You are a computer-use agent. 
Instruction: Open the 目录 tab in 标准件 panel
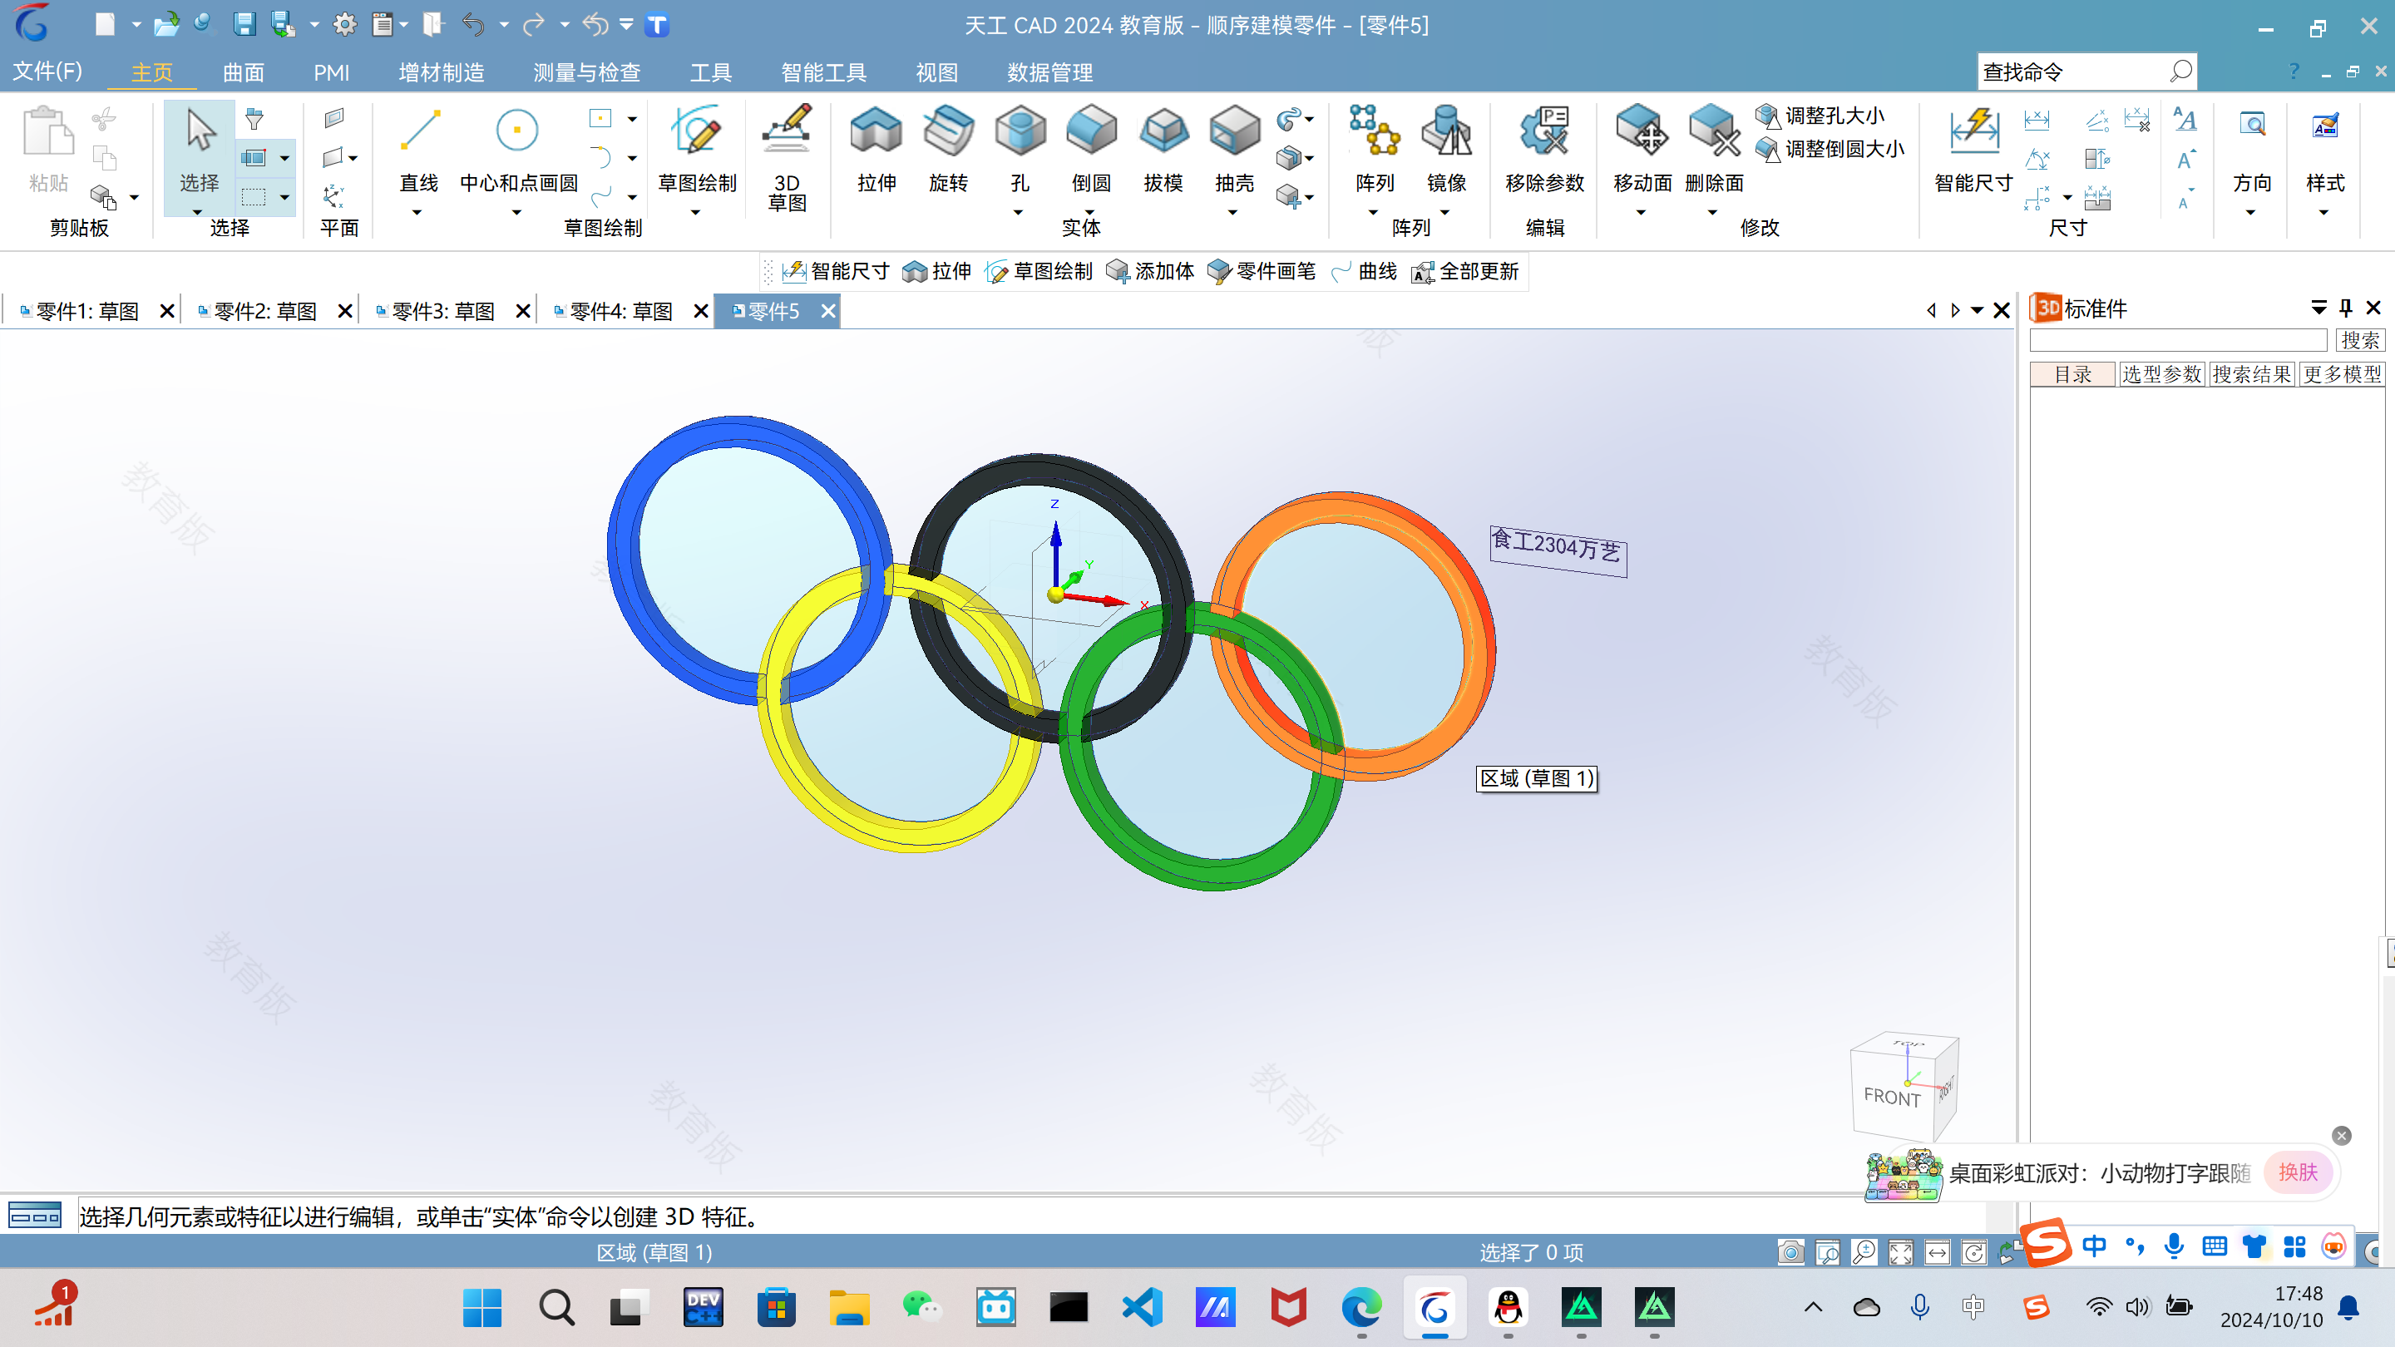(2072, 375)
